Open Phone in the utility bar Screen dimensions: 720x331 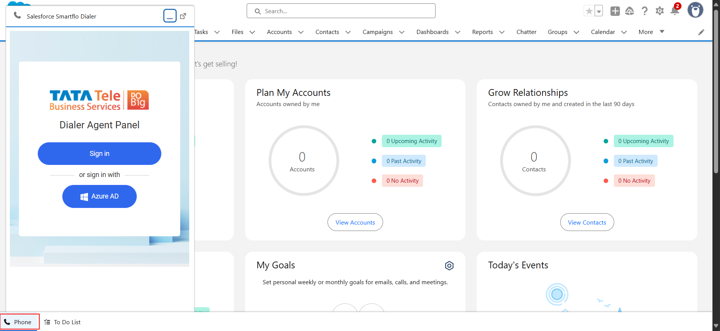tap(20, 322)
